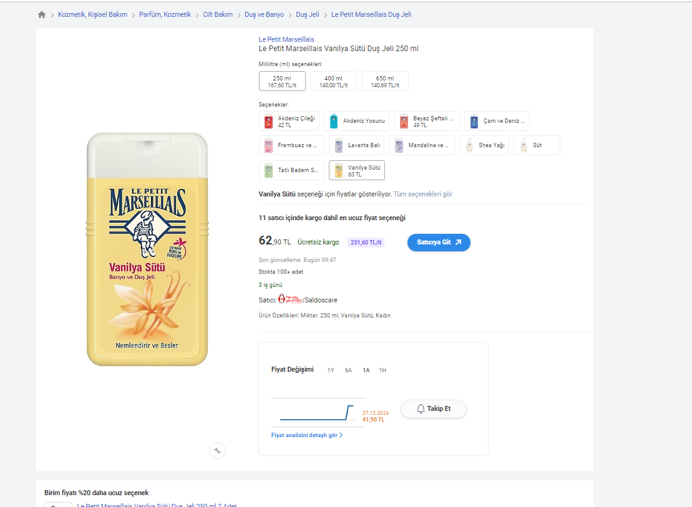Click the 62,90 TL price
692x507 pixels.
pos(275,241)
